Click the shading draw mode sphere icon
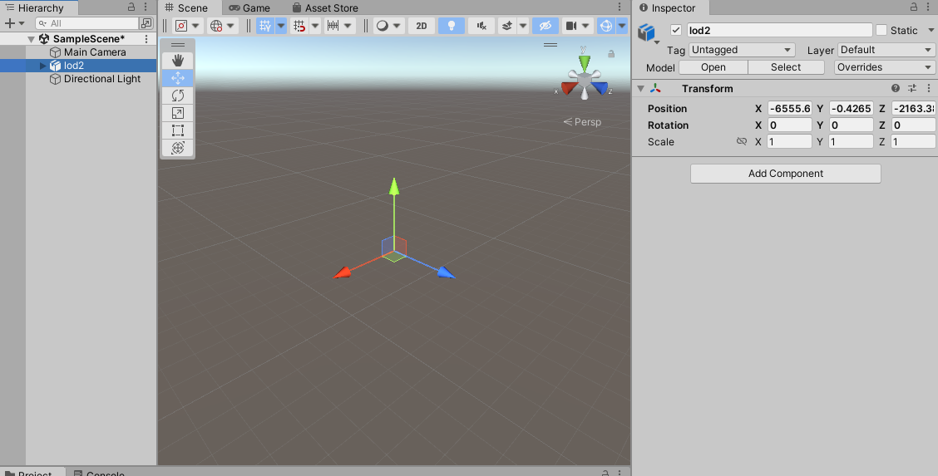Viewport: 938px width, 476px height. (382, 26)
